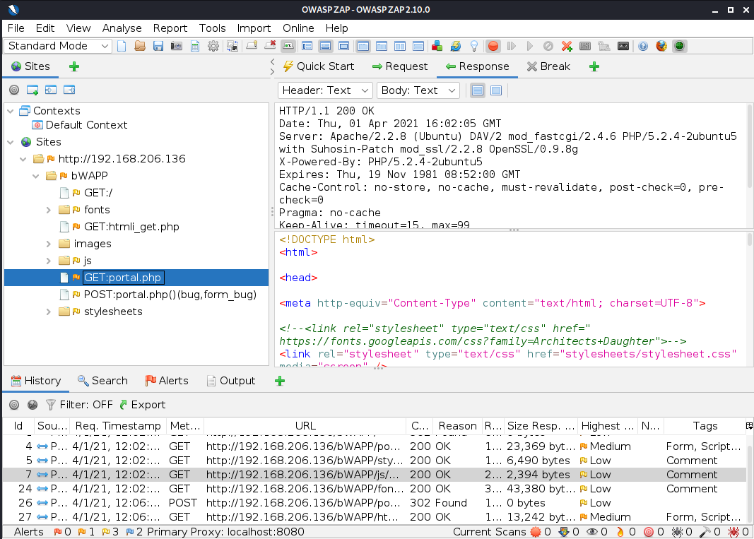Viewport: 754px width, 539px height.
Task: Open the Analyse menu
Action: tap(122, 28)
